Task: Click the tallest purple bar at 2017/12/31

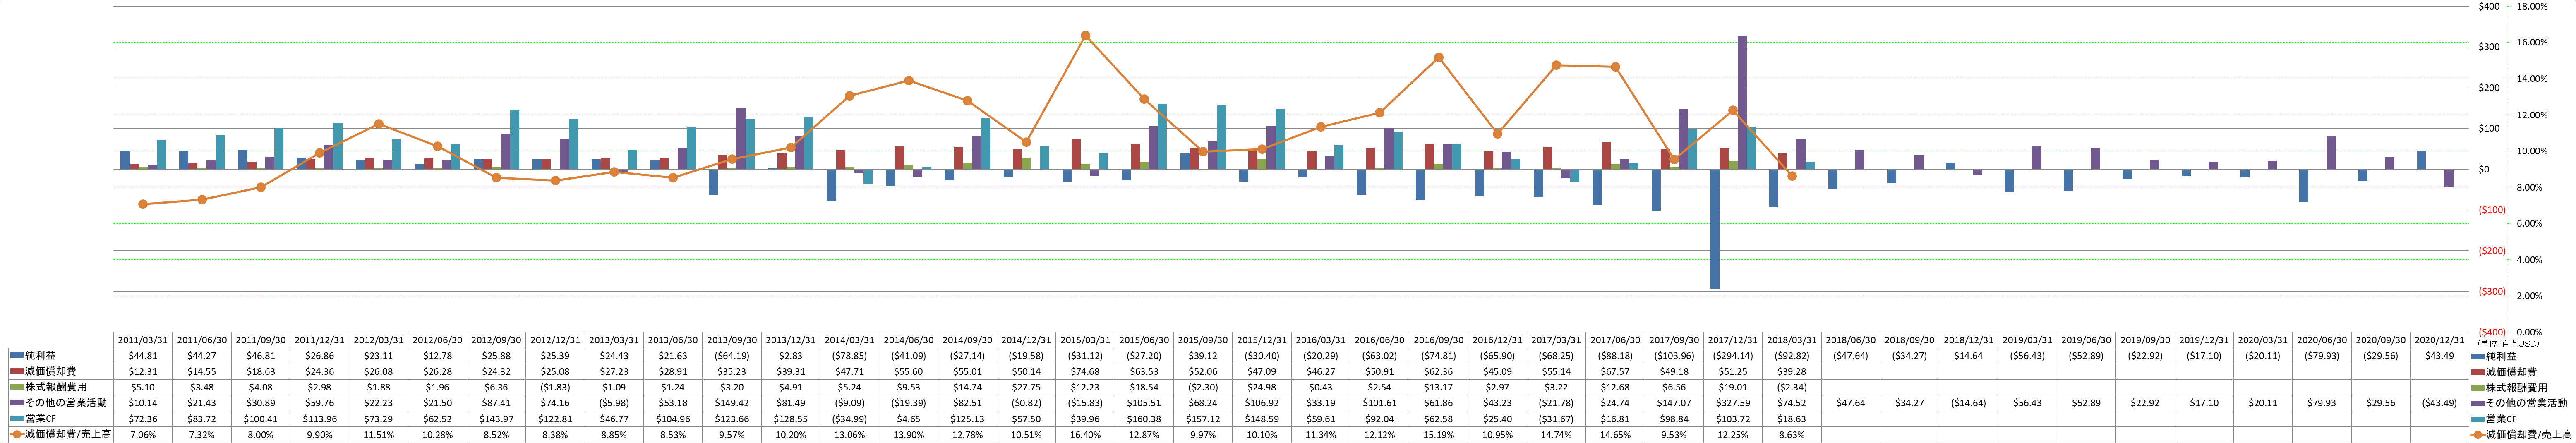Action: pos(1742,102)
